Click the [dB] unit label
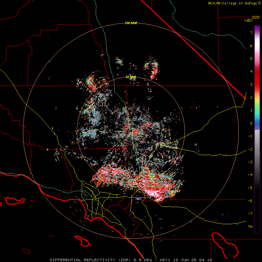Screen dimensions: 262x262 249,20
